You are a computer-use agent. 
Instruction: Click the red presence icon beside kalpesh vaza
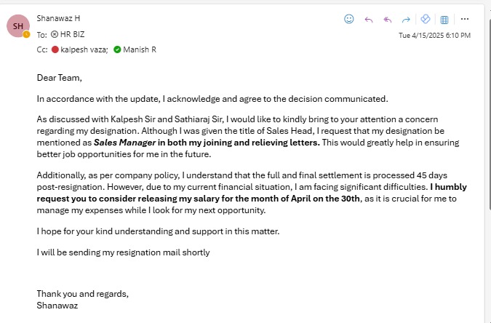tap(55, 49)
